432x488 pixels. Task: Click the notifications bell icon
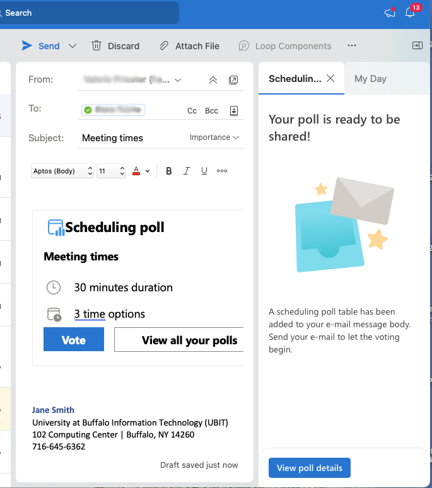pos(410,13)
